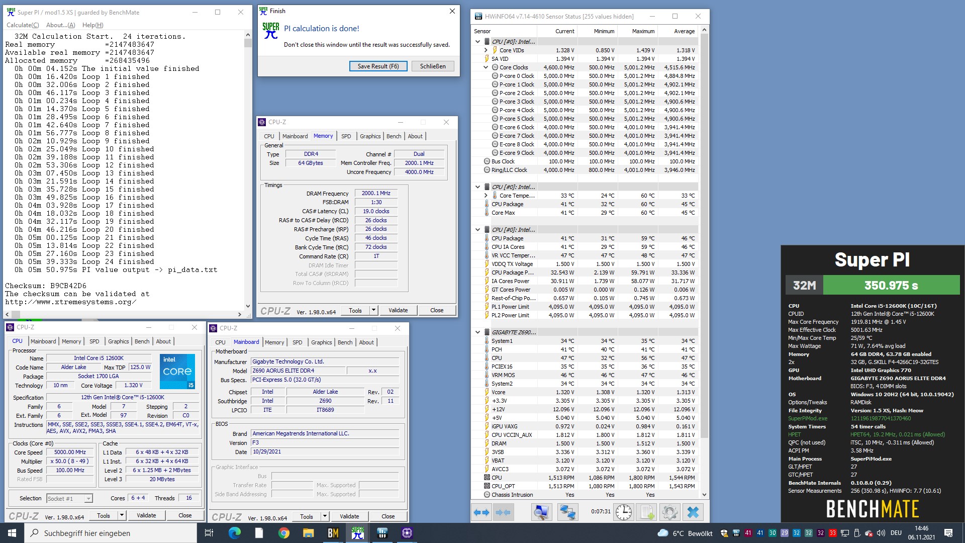Click the Average column header in HWiNFO
965x543 pixels.
click(684, 31)
